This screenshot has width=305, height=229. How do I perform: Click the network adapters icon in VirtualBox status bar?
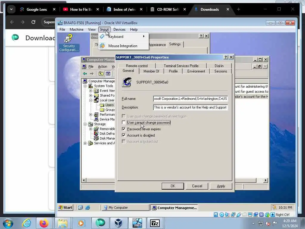(233, 215)
